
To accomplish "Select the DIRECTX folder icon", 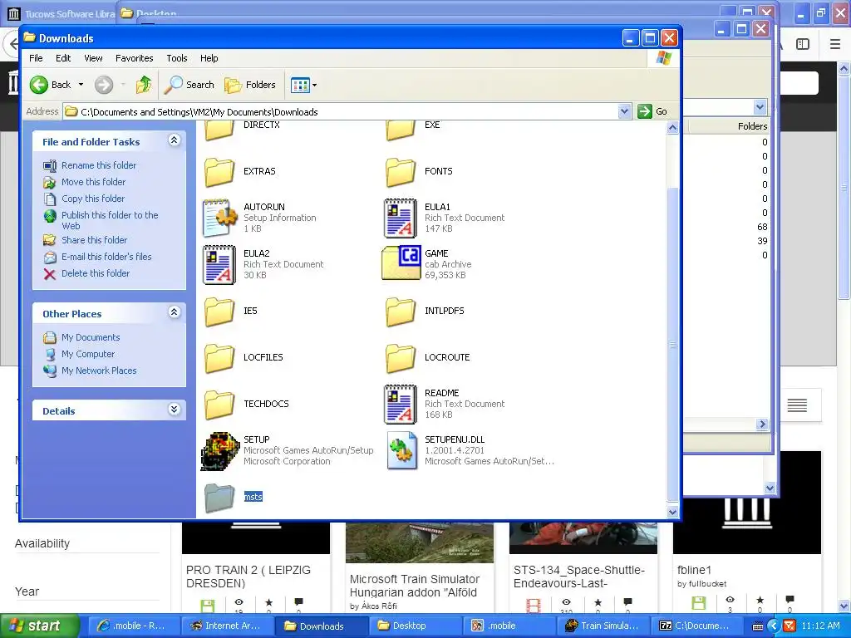I will 219,129.
